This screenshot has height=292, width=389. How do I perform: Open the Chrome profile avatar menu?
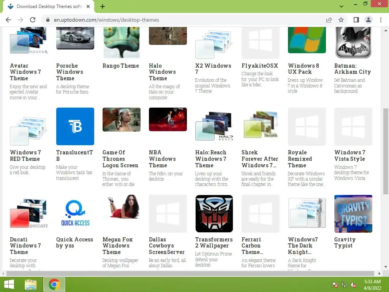(368, 20)
